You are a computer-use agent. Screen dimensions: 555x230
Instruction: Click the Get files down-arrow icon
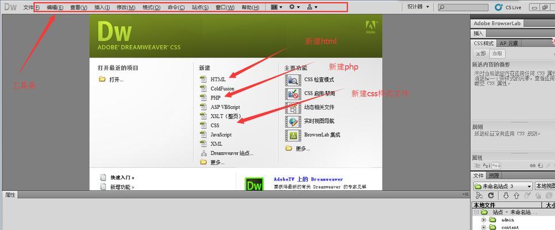pyautogui.click(x=506, y=195)
